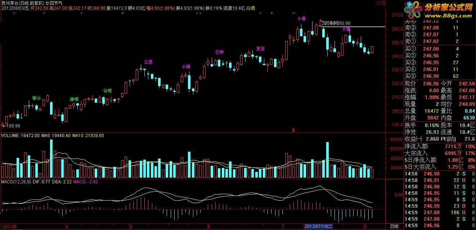Click the MA5: 19440.40 volume label

56,136
